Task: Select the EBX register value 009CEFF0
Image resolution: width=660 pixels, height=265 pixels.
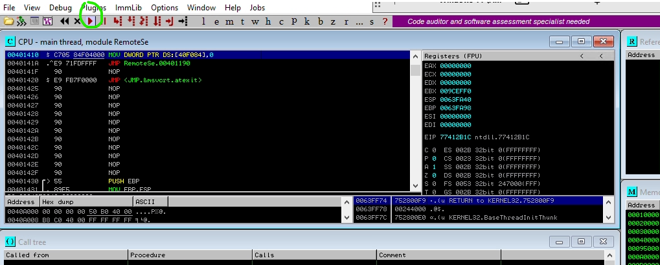Action: click(x=455, y=91)
